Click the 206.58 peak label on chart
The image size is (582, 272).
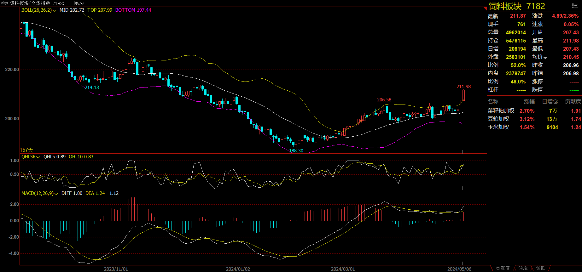pyautogui.click(x=384, y=100)
